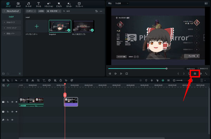Image resolution: width=211 pixels, height=139 pixels.
Task: Click the current timecode field
Action: 191,69
